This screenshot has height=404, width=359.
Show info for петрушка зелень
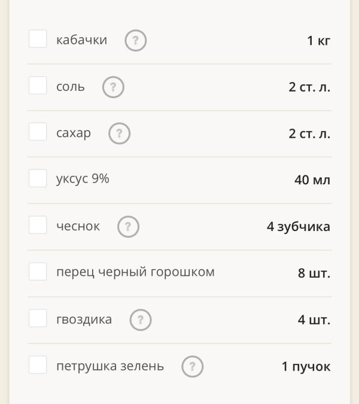193,366
